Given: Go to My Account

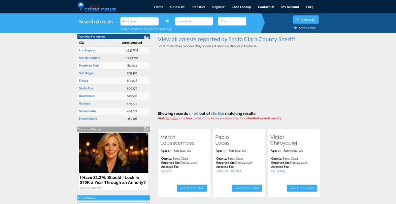Looking at the screenshot, I should [x=290, y=7].
